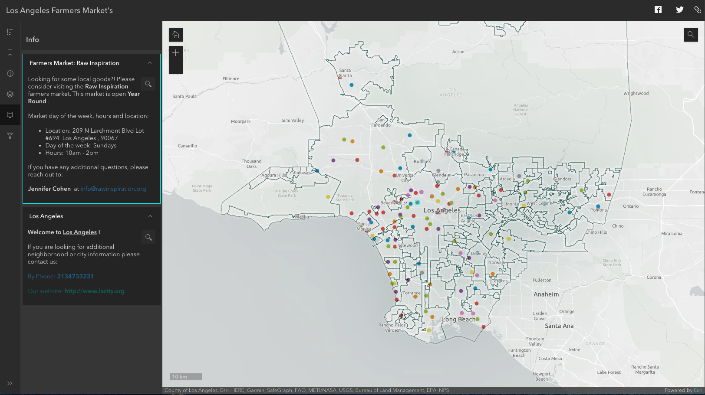
Task: Click the Ontario map label
Action: pyautogui.click(x=631, y=206)
